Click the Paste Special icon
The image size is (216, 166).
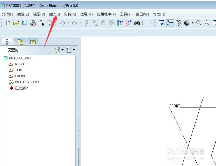coord(112,23)
